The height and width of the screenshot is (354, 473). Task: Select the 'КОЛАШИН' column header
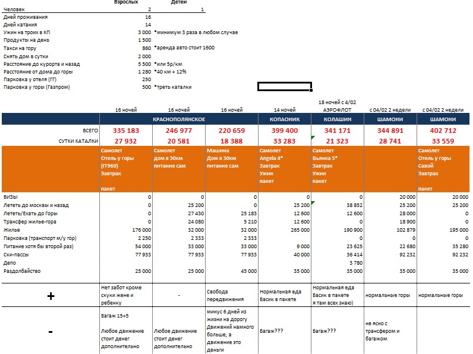(337, 119)
